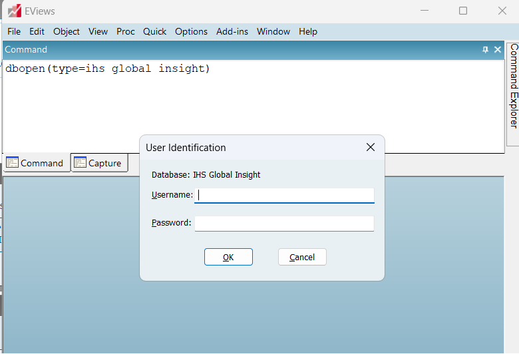The width and height of the screenshot is (519, 354).
Task: Close the Command panel
Action: pos(498,50)
